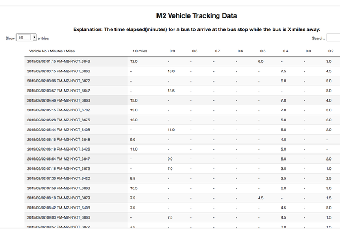340x234 pixels.
Task: Select row 07:30 PM-M2-NYCT_6420
Action: (x=182, y=178)
